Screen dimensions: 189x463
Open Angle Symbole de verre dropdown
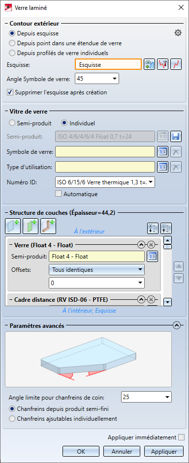point(97,79)
